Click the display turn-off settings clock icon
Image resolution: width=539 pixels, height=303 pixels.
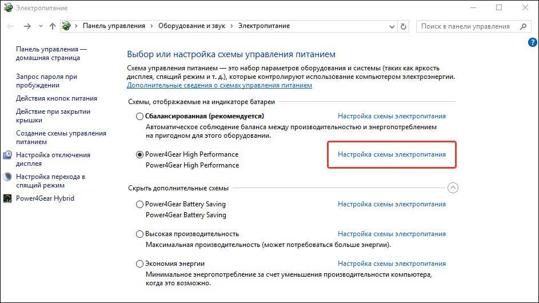click(x=7, y=155)
